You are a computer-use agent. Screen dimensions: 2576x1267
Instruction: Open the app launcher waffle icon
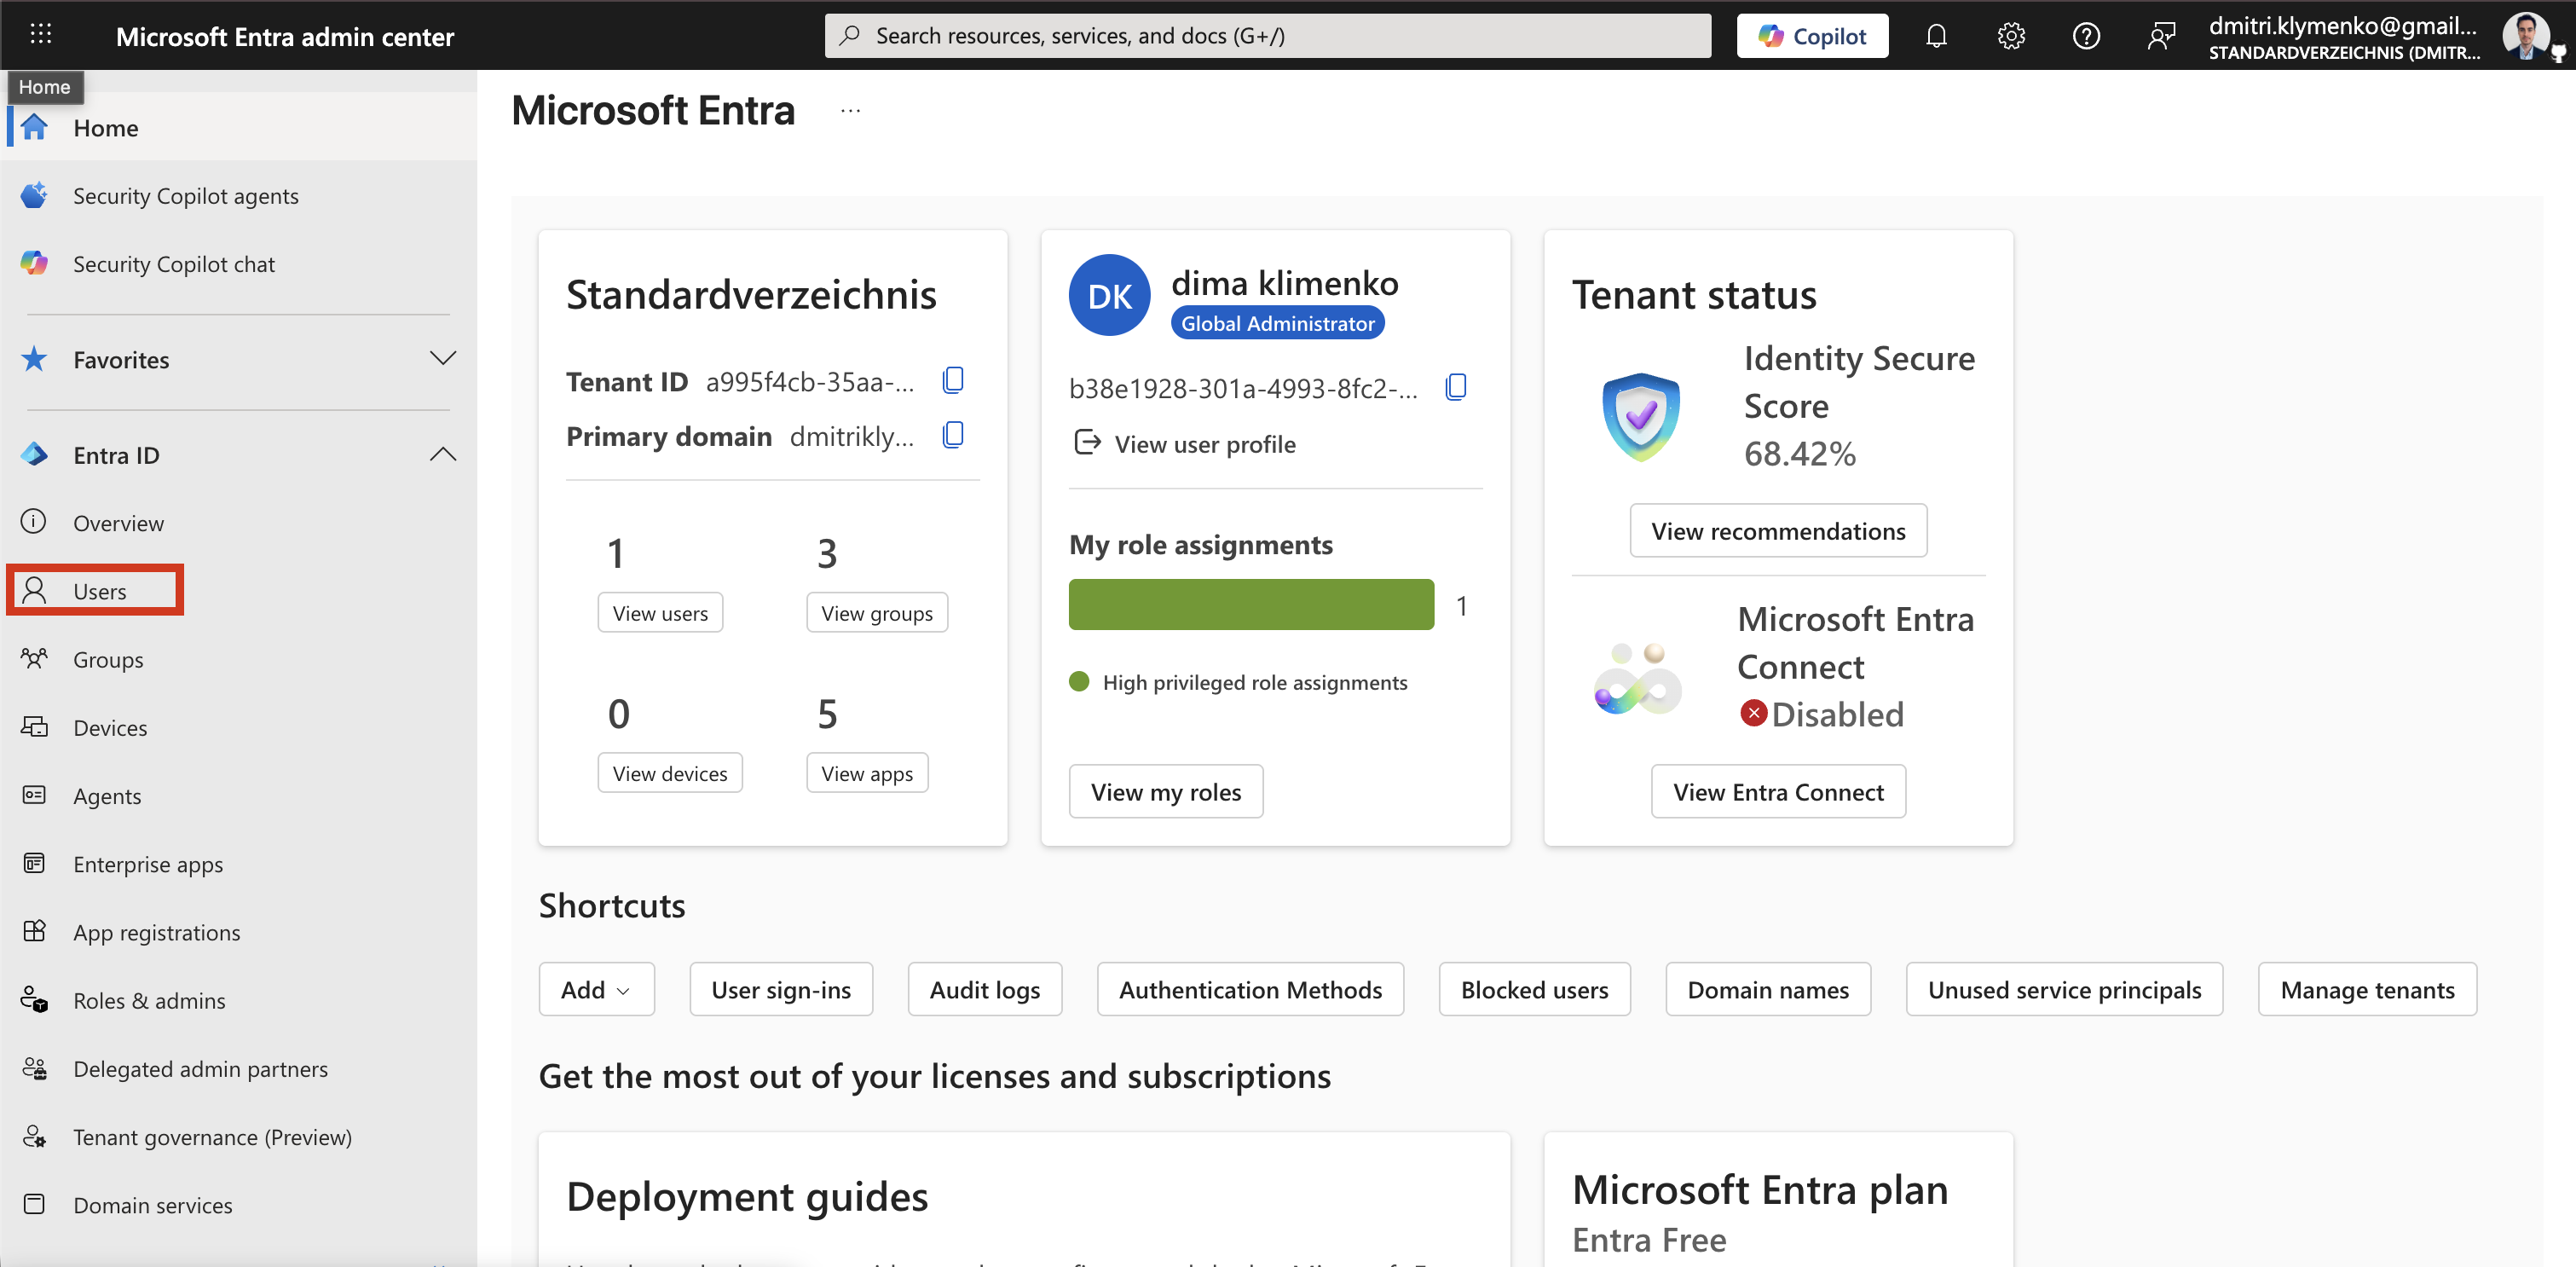pyautogui.click(x=41, y=35)
